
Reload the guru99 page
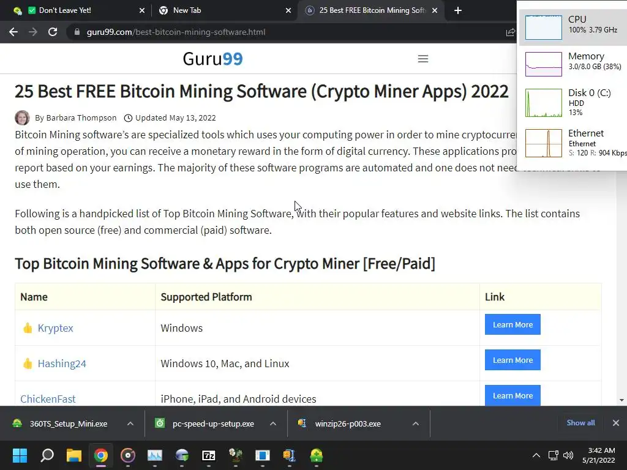[x=53, y=32]
